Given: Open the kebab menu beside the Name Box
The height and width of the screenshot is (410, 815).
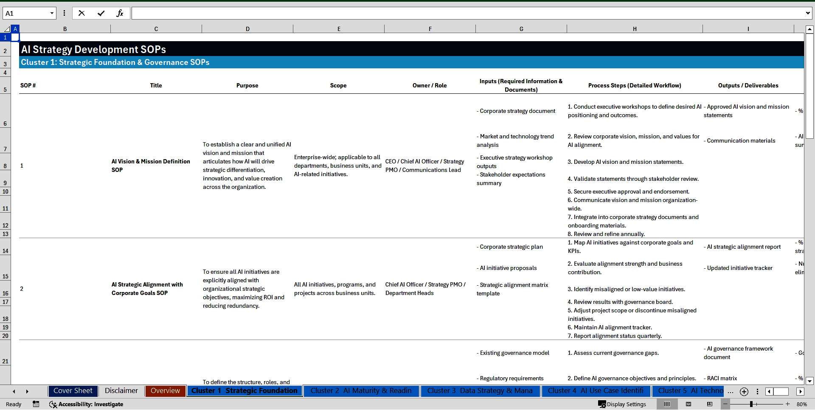Looking at the screenshot, I should click(x=64, y=13).
